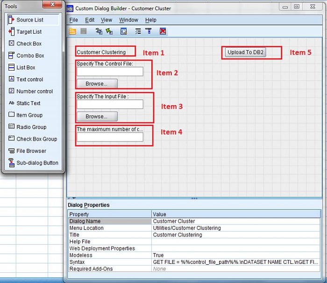Click Web Deployment Properties row
This screenshot has height=283, width=327.
point(194,248)
